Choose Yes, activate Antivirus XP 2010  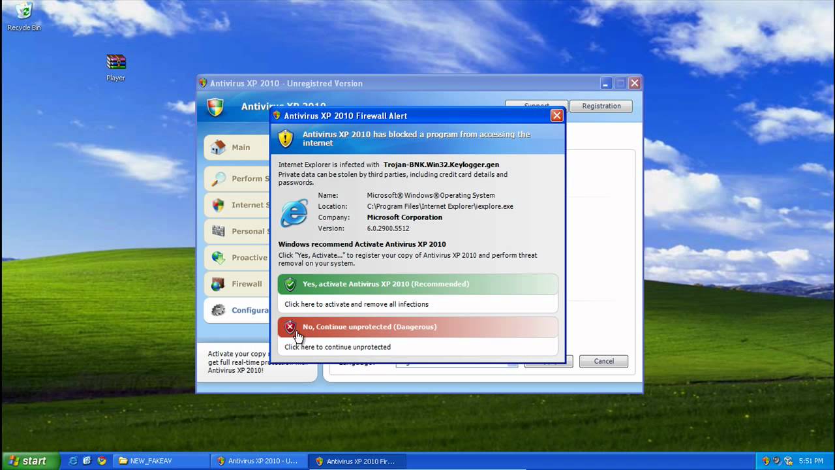coord(417,284)
